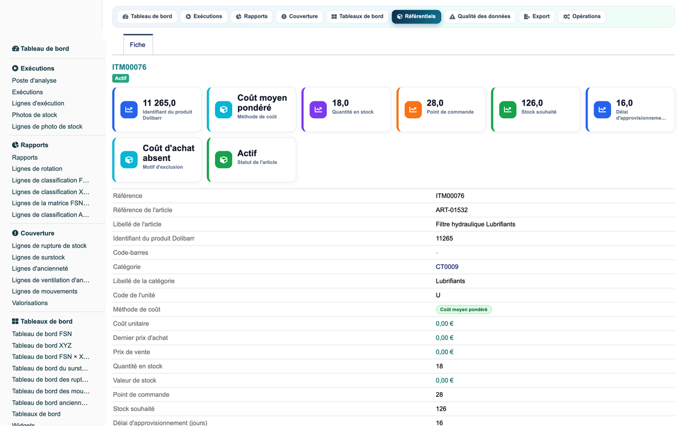Open Lignes de rupture de stock in the sidebar
The image size is (688, 426).
(49, 246)
